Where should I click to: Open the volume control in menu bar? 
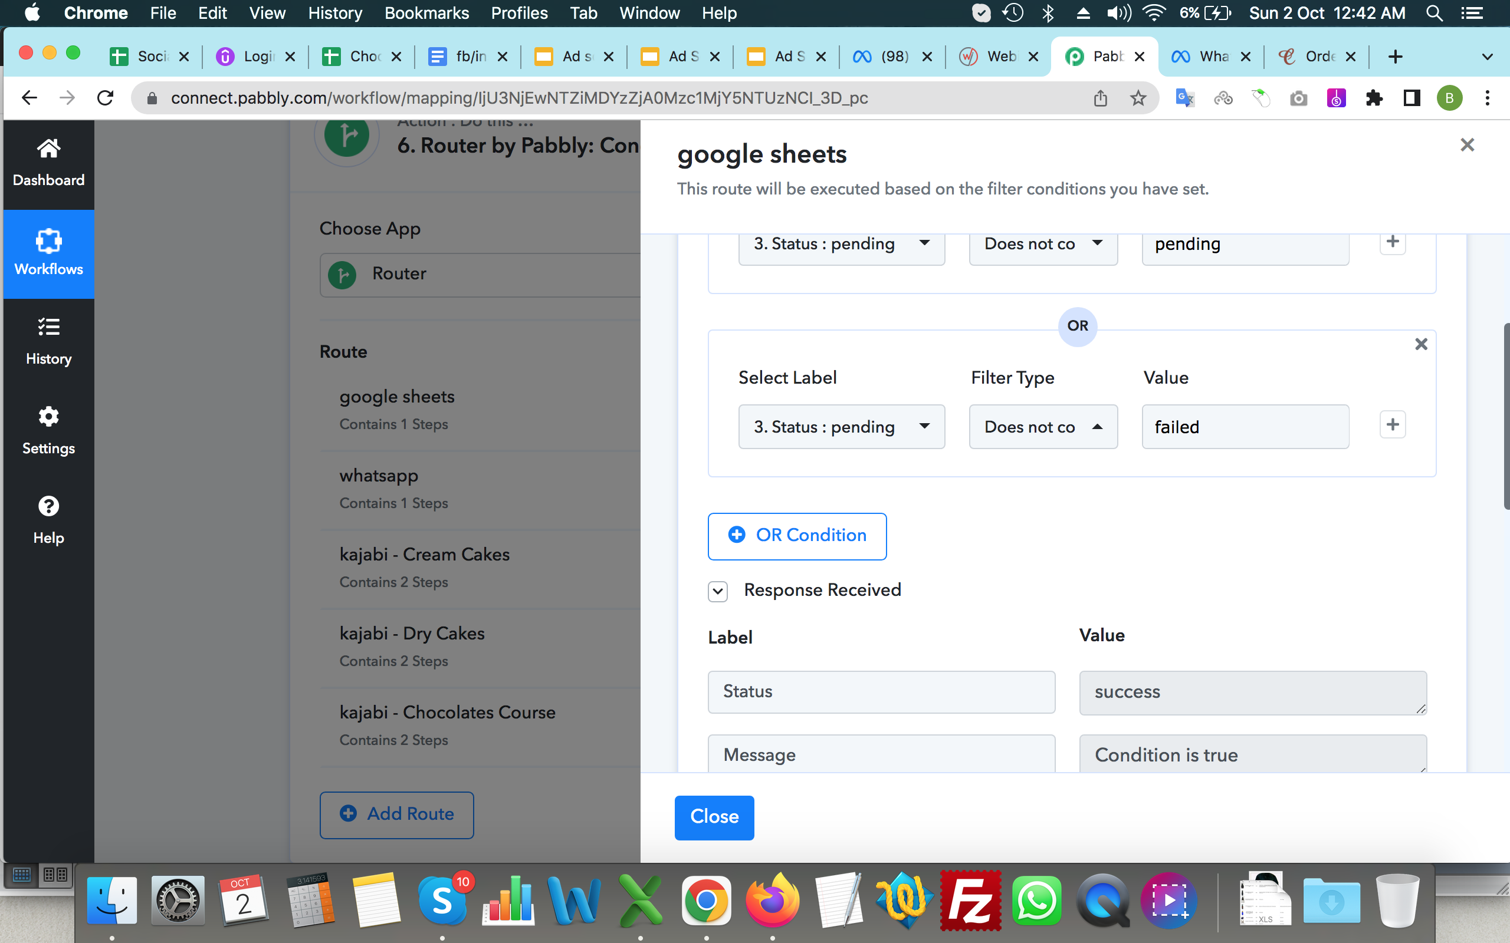pyautogui.click(x=1118, y=13)
